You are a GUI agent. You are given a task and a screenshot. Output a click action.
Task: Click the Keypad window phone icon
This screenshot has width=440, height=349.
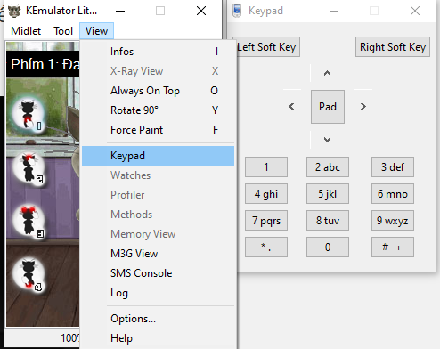237,11
